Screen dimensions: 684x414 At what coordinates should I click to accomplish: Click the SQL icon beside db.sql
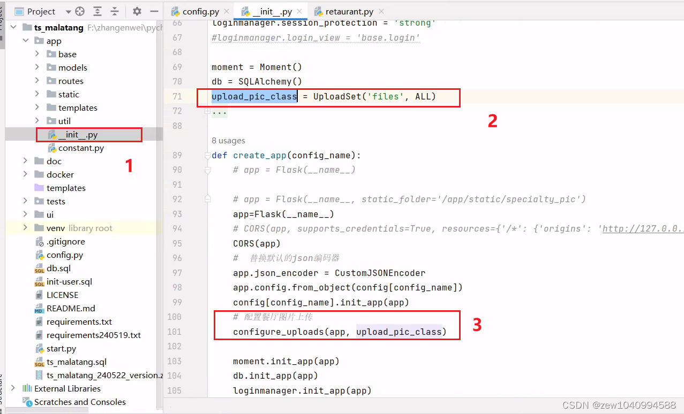(39, 268)
